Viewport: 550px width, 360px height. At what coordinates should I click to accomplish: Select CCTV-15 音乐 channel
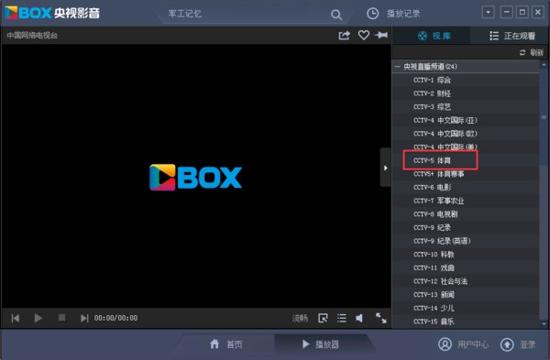pos(466,322)
